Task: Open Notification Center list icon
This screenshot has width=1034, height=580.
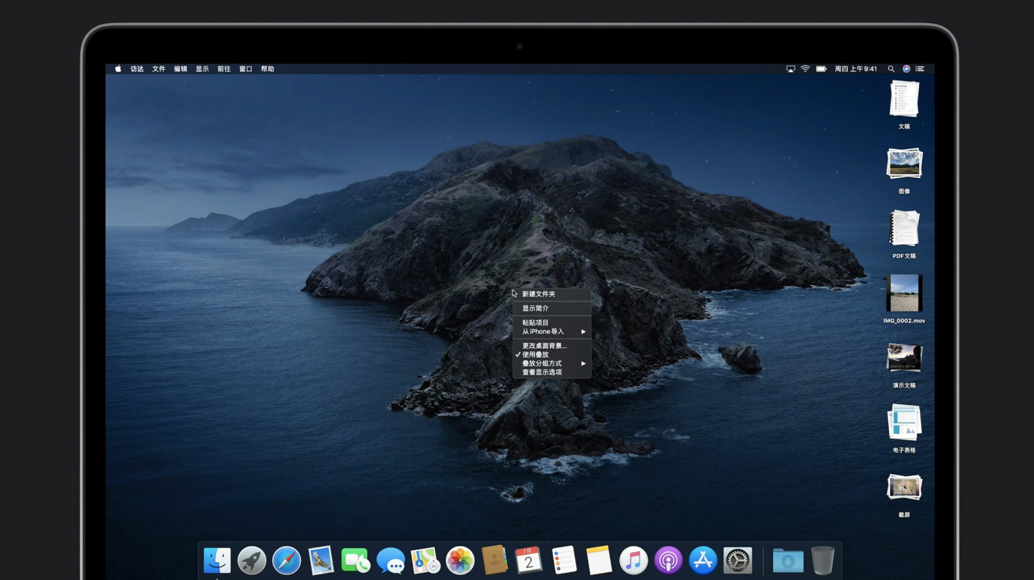Action: [920, 69]
